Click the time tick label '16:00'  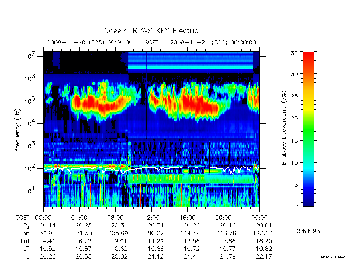pyautogui.click(x=187, y=218)
